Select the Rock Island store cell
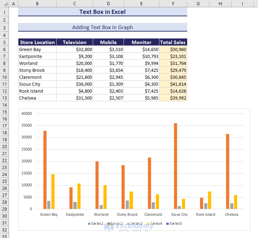This screenshot has height=238, width=258. pyautogui.click(x=38, y=91)
